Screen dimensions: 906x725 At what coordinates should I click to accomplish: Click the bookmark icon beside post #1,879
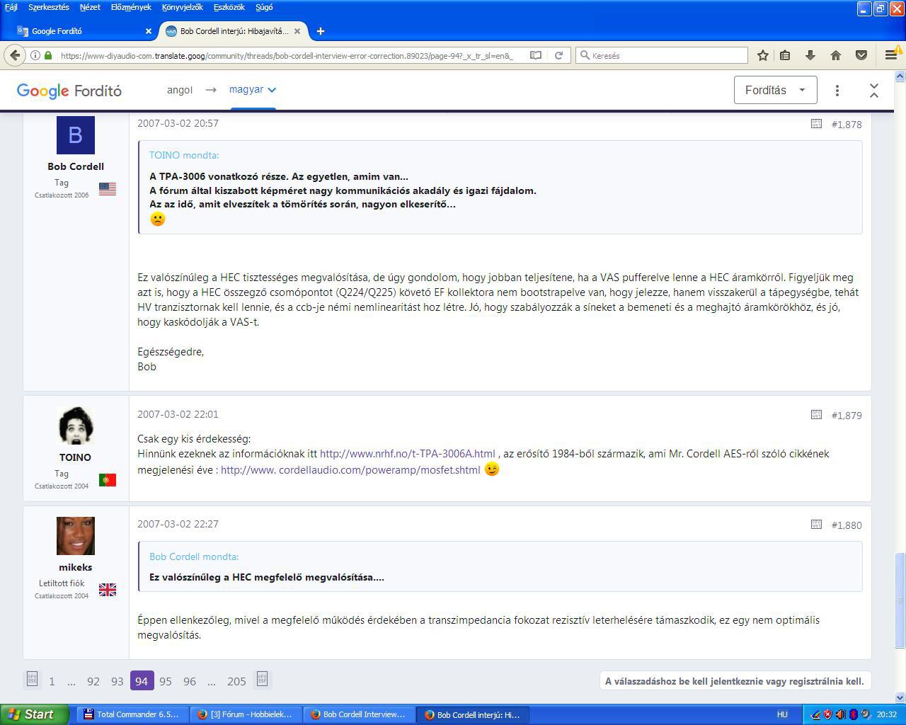click(816, 415)
